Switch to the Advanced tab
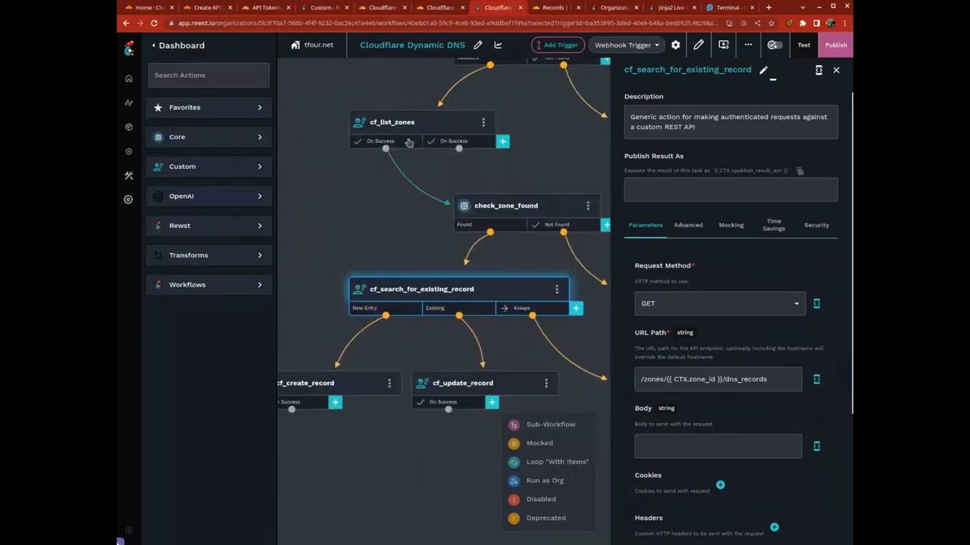This screenshot has height=545, width=970. (688, 225)
